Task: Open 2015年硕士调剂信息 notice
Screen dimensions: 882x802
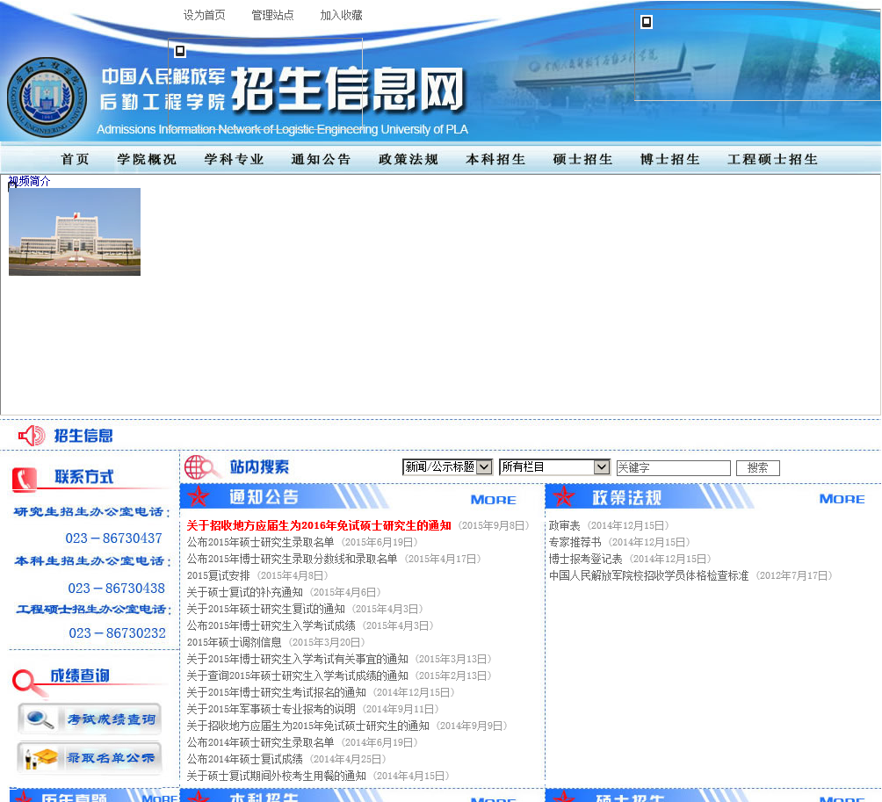Action: [234, 642]
